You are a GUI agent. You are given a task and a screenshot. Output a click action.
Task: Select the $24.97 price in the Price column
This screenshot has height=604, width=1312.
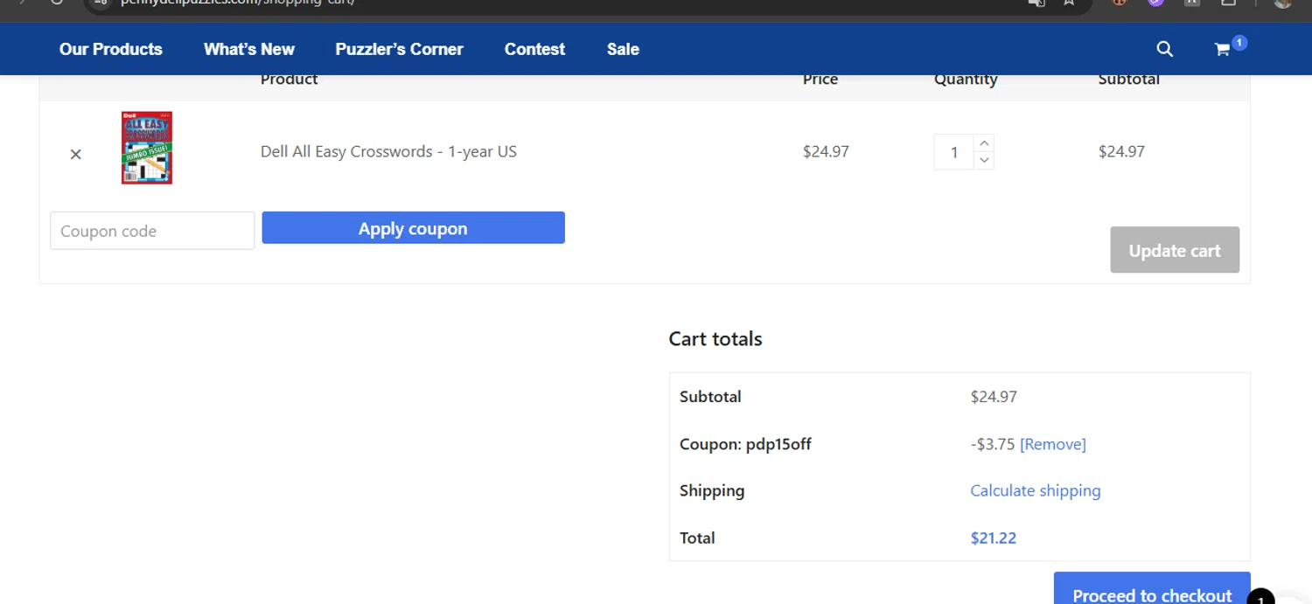pyautogui.click(x=826, y=151)
